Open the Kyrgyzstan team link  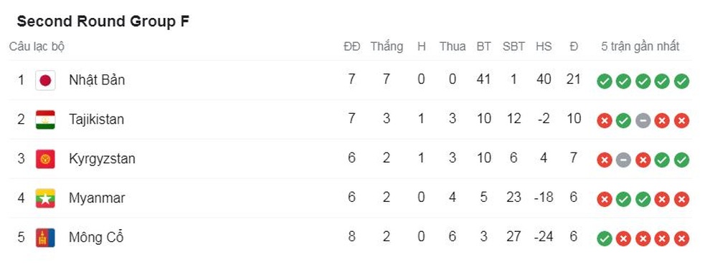click(x=102, y=159)
